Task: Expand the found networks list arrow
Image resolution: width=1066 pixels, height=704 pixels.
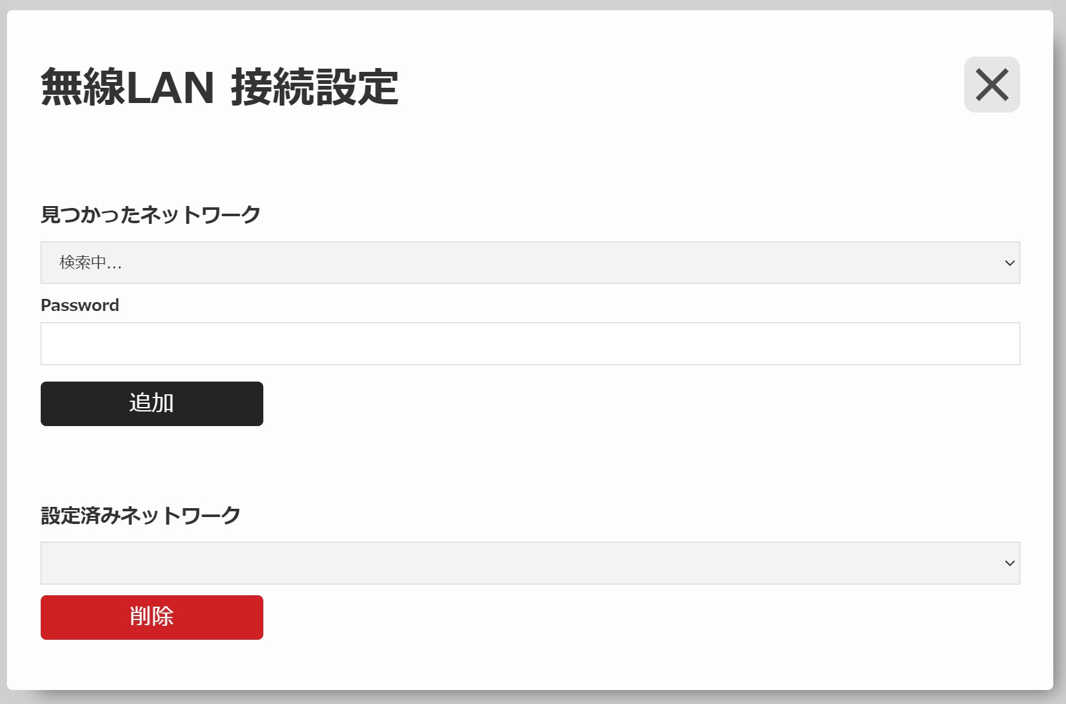Action: tap(1009, 263)
